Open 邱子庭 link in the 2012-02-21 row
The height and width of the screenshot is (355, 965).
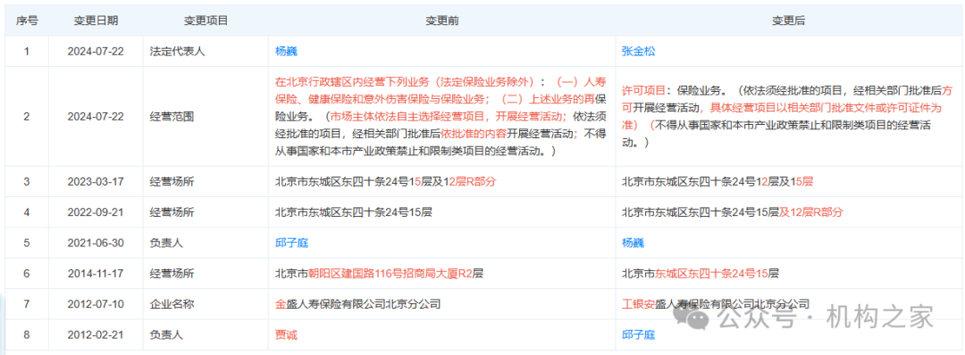click(638, 334)
